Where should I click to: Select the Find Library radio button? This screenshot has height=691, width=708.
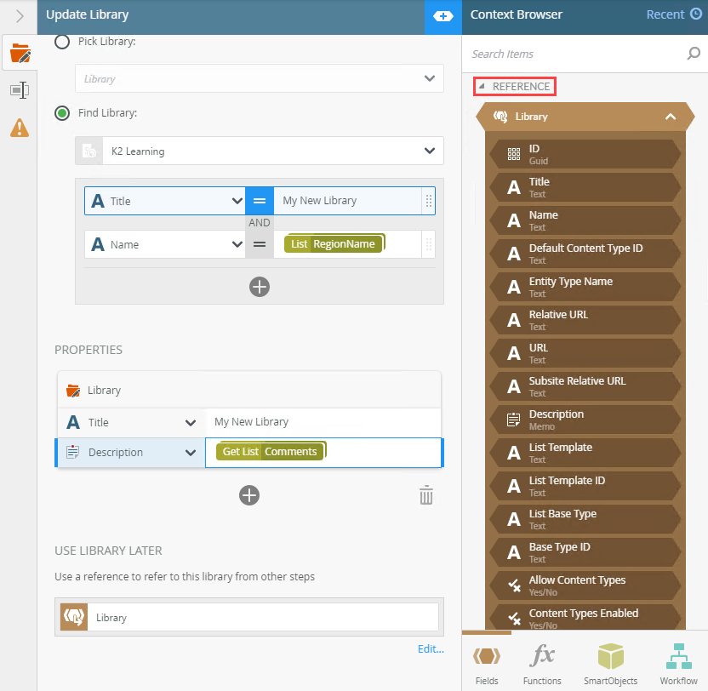coord(62,113)
